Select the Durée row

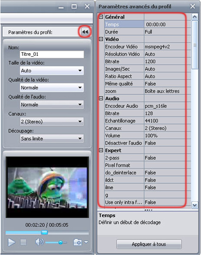point(148,32)
